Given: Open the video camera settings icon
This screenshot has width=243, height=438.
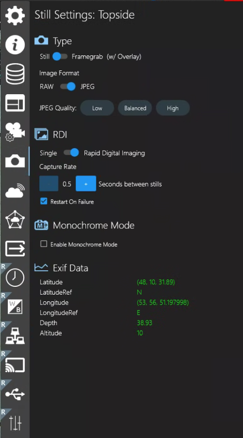Looking at the screenshot, I should [x=15, y=132].
